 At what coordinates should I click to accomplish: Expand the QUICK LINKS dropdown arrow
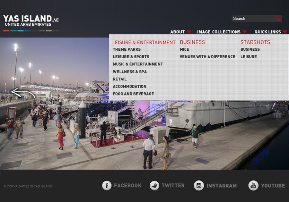[285, 32]
